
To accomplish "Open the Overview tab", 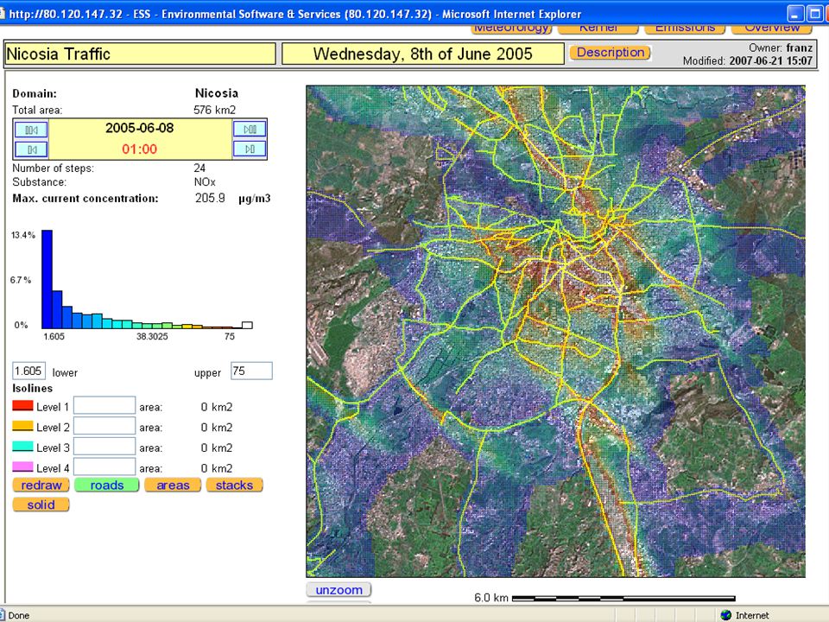I will point(772,29).
